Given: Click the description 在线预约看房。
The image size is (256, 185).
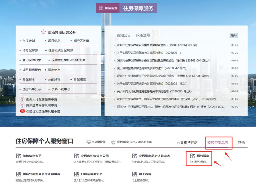Looking at the screenshot, I should click(x=198, y=162).
